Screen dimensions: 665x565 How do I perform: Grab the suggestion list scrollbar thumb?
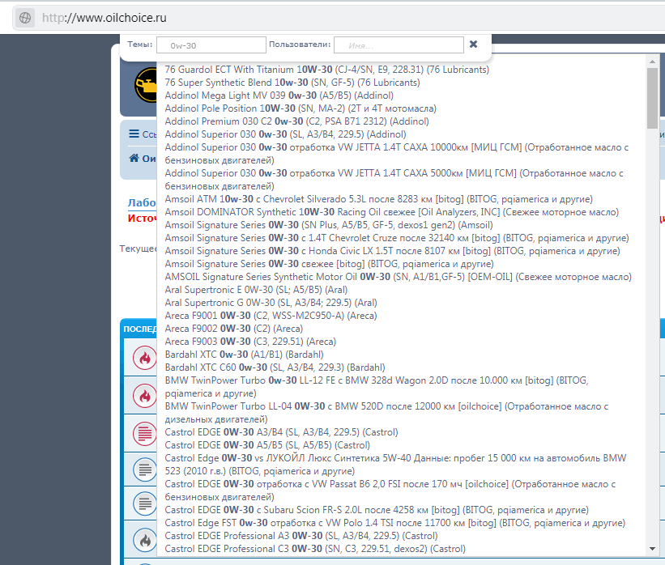coord(652,98)
